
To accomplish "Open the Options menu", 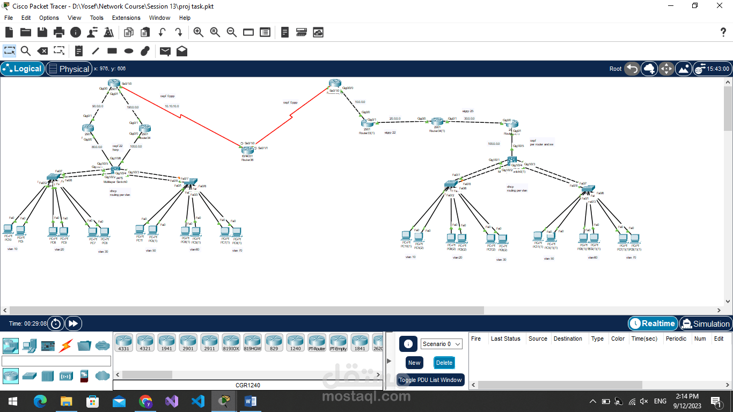I will (49, 18).
